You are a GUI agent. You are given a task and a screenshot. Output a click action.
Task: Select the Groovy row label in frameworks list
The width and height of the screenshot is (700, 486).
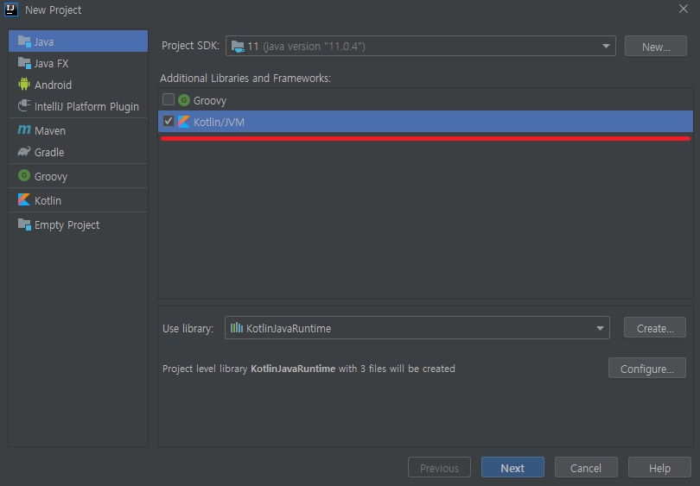210,100
